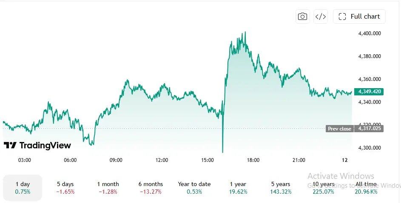Select the 1 year range

(x=238, y=188)
